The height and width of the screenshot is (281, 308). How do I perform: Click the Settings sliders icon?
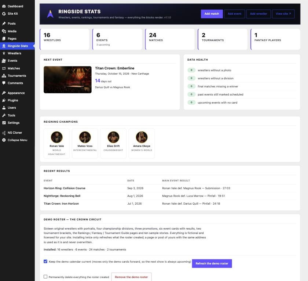pos(4,123)
